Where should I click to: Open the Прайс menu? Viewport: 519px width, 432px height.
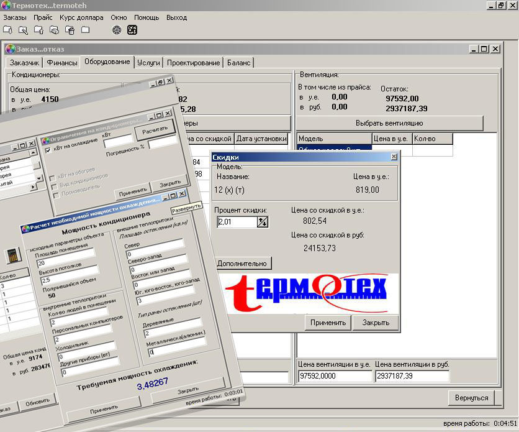43,17
